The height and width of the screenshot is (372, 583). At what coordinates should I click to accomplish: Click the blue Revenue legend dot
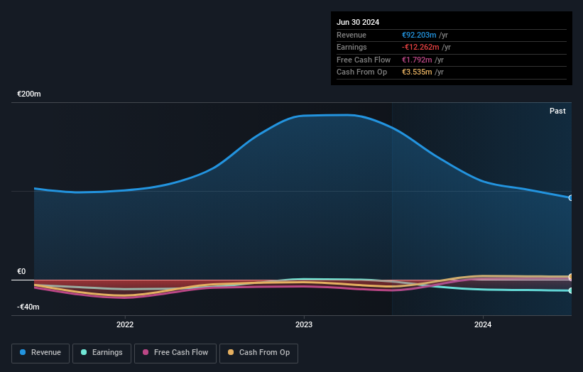(23, 352)
